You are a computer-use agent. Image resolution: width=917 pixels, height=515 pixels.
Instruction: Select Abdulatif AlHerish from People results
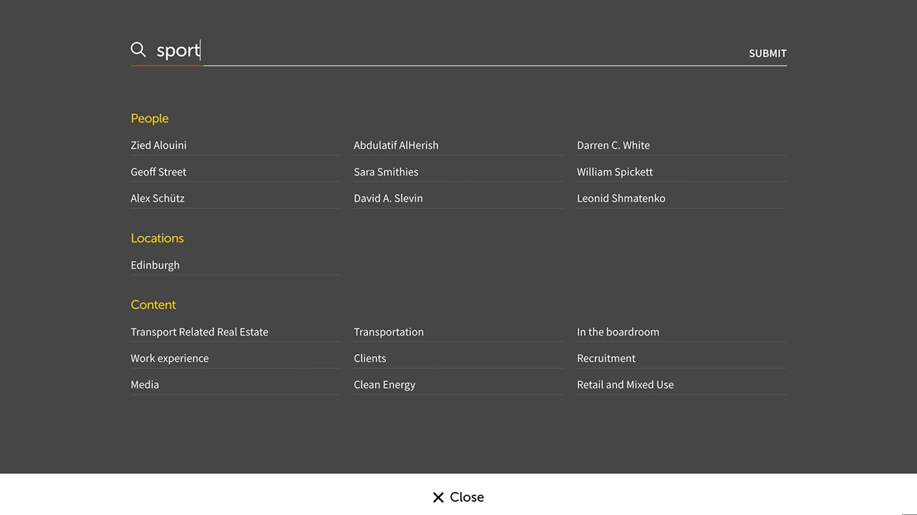(x=396, y=145)
